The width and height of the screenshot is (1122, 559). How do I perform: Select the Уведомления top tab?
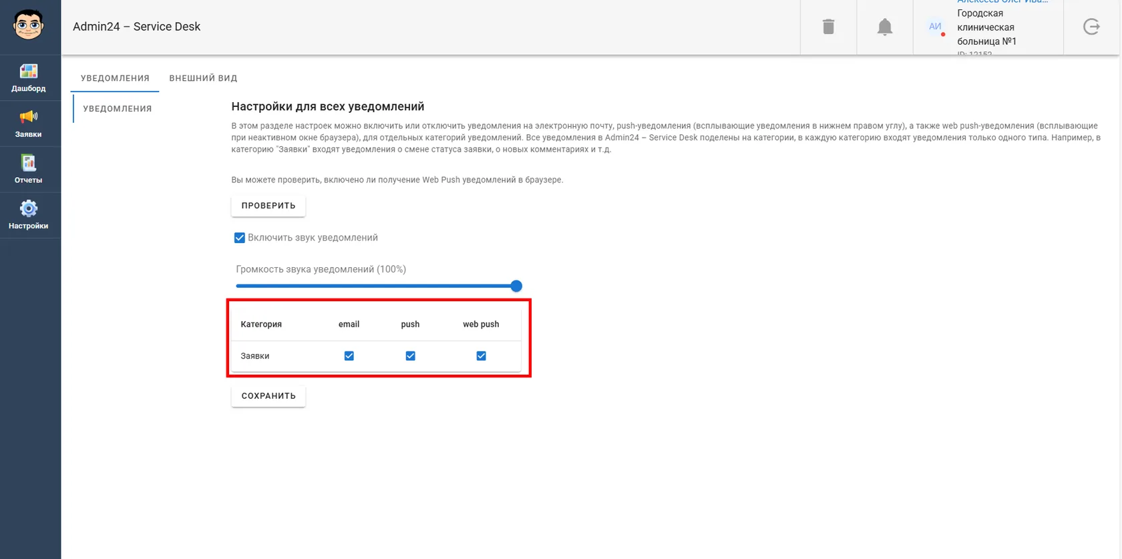tap(115, 78)
